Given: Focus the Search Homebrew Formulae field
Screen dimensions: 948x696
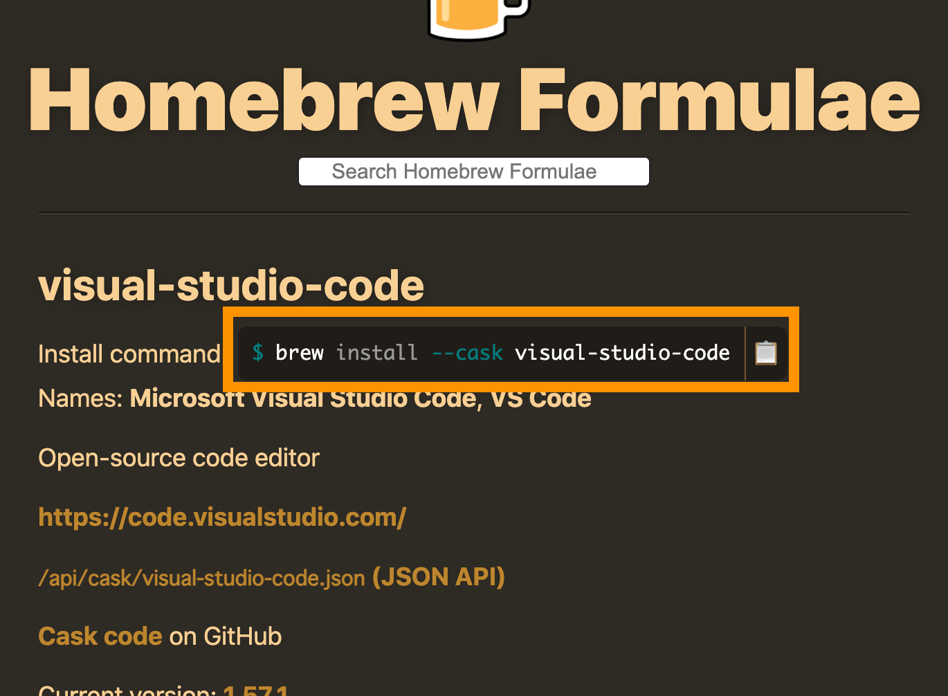Looking at the screenshot, I should (474, 172).
